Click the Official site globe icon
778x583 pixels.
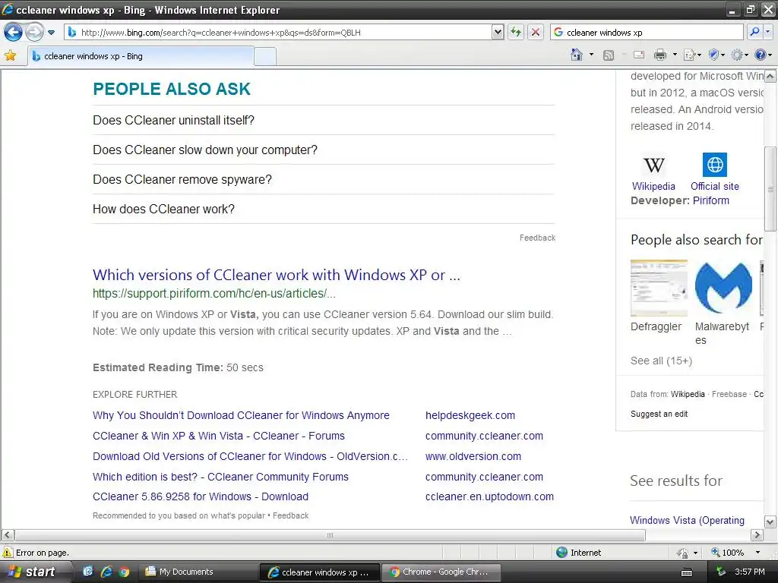[x=714, y=165]
